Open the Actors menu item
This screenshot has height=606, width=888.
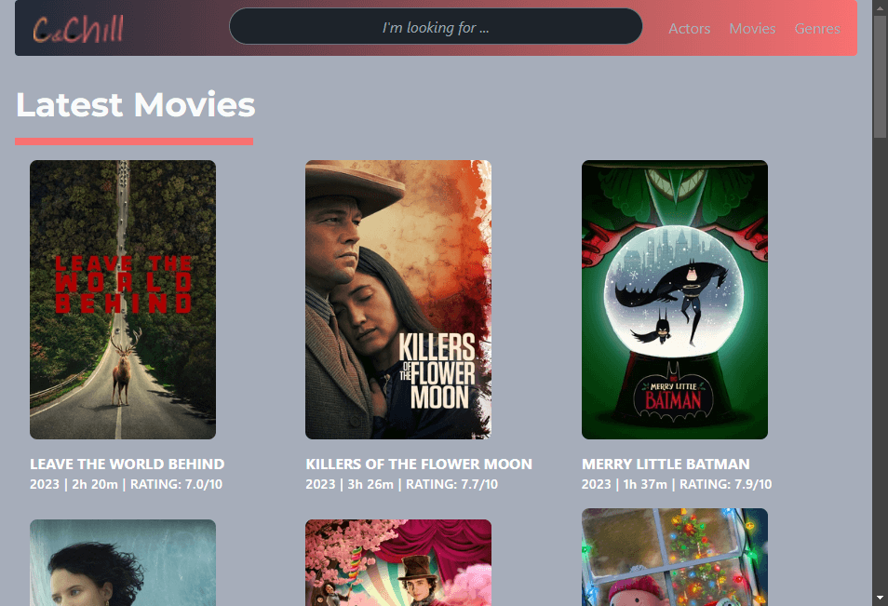689,28
